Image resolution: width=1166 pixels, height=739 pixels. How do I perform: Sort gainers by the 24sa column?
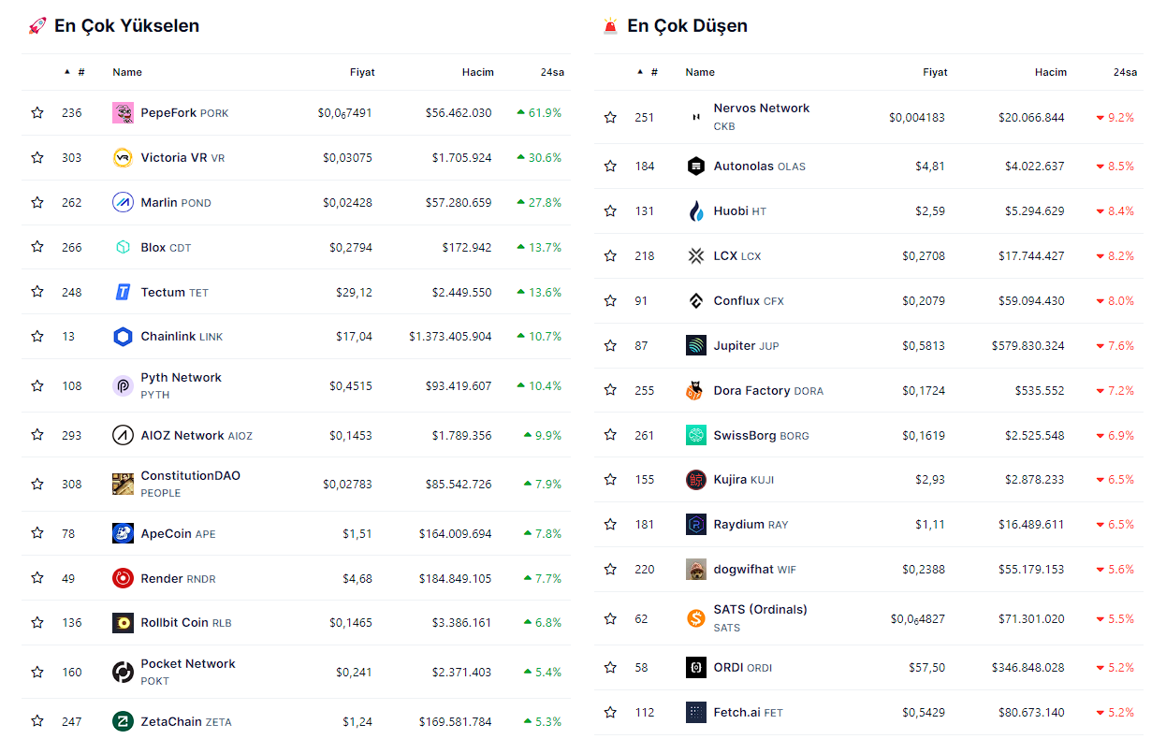550,72
